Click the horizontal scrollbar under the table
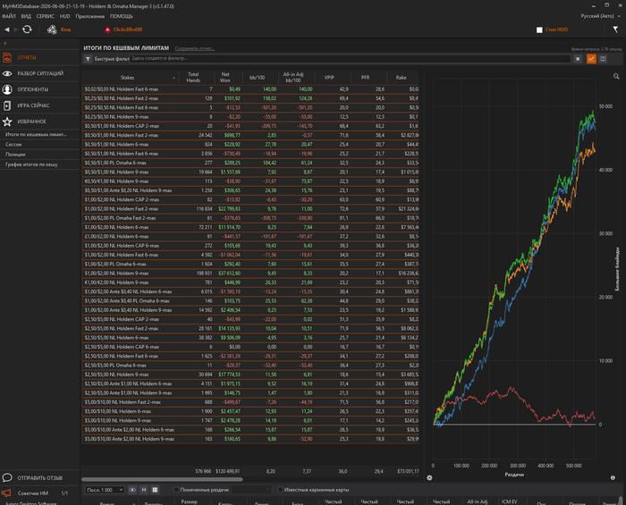The width and height of the screenshot is (626, 505). point(162,479)
